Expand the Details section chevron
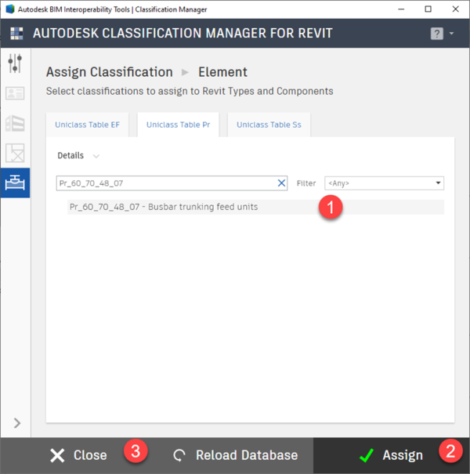Screen dimensions: 470x474 (96, 156)
